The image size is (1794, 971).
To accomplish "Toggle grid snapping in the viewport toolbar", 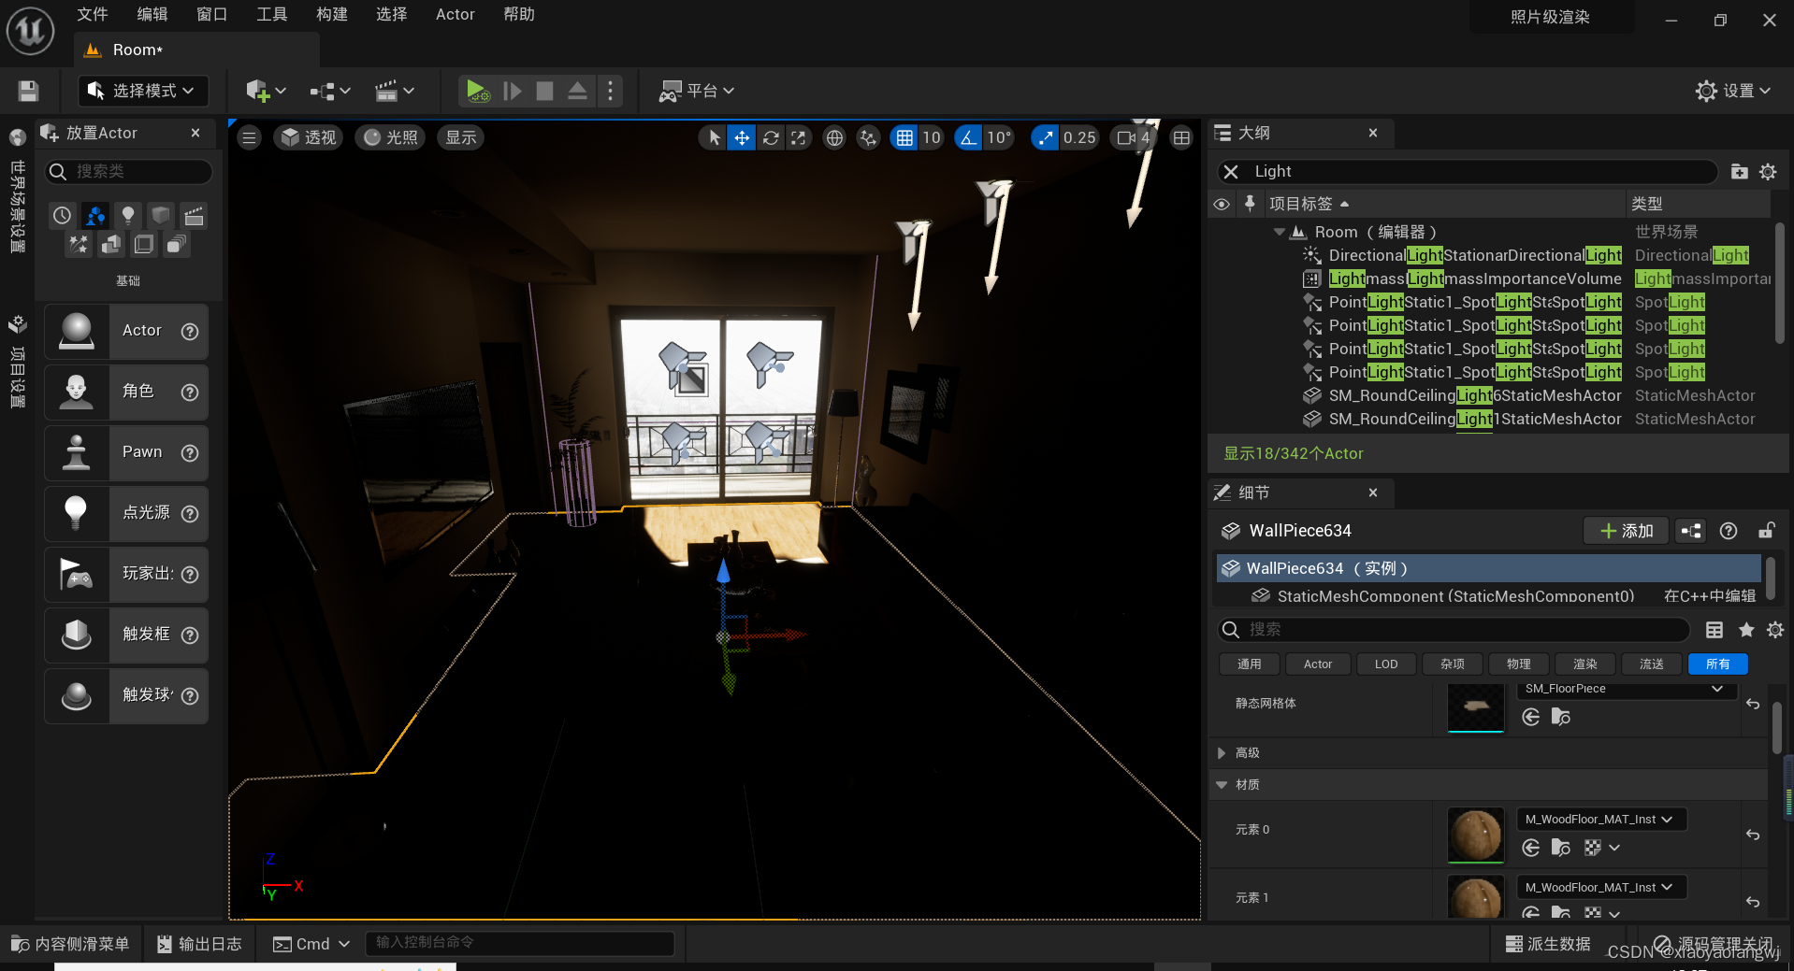I will [904, 138].
